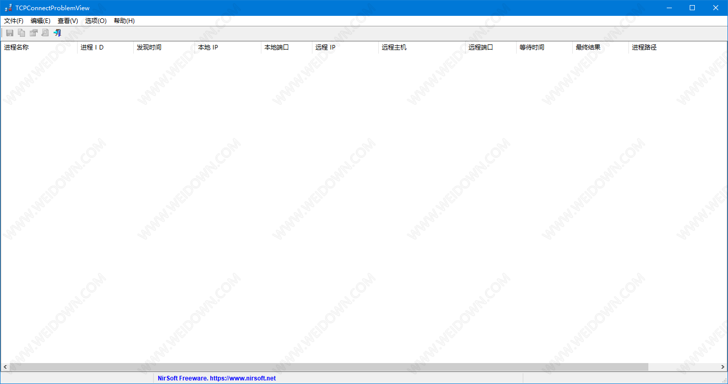Minimize the TCPConnectProblemView window

point(669,8)
